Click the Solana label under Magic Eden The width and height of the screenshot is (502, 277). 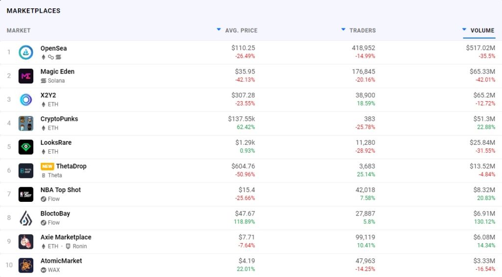pos(56,81)
